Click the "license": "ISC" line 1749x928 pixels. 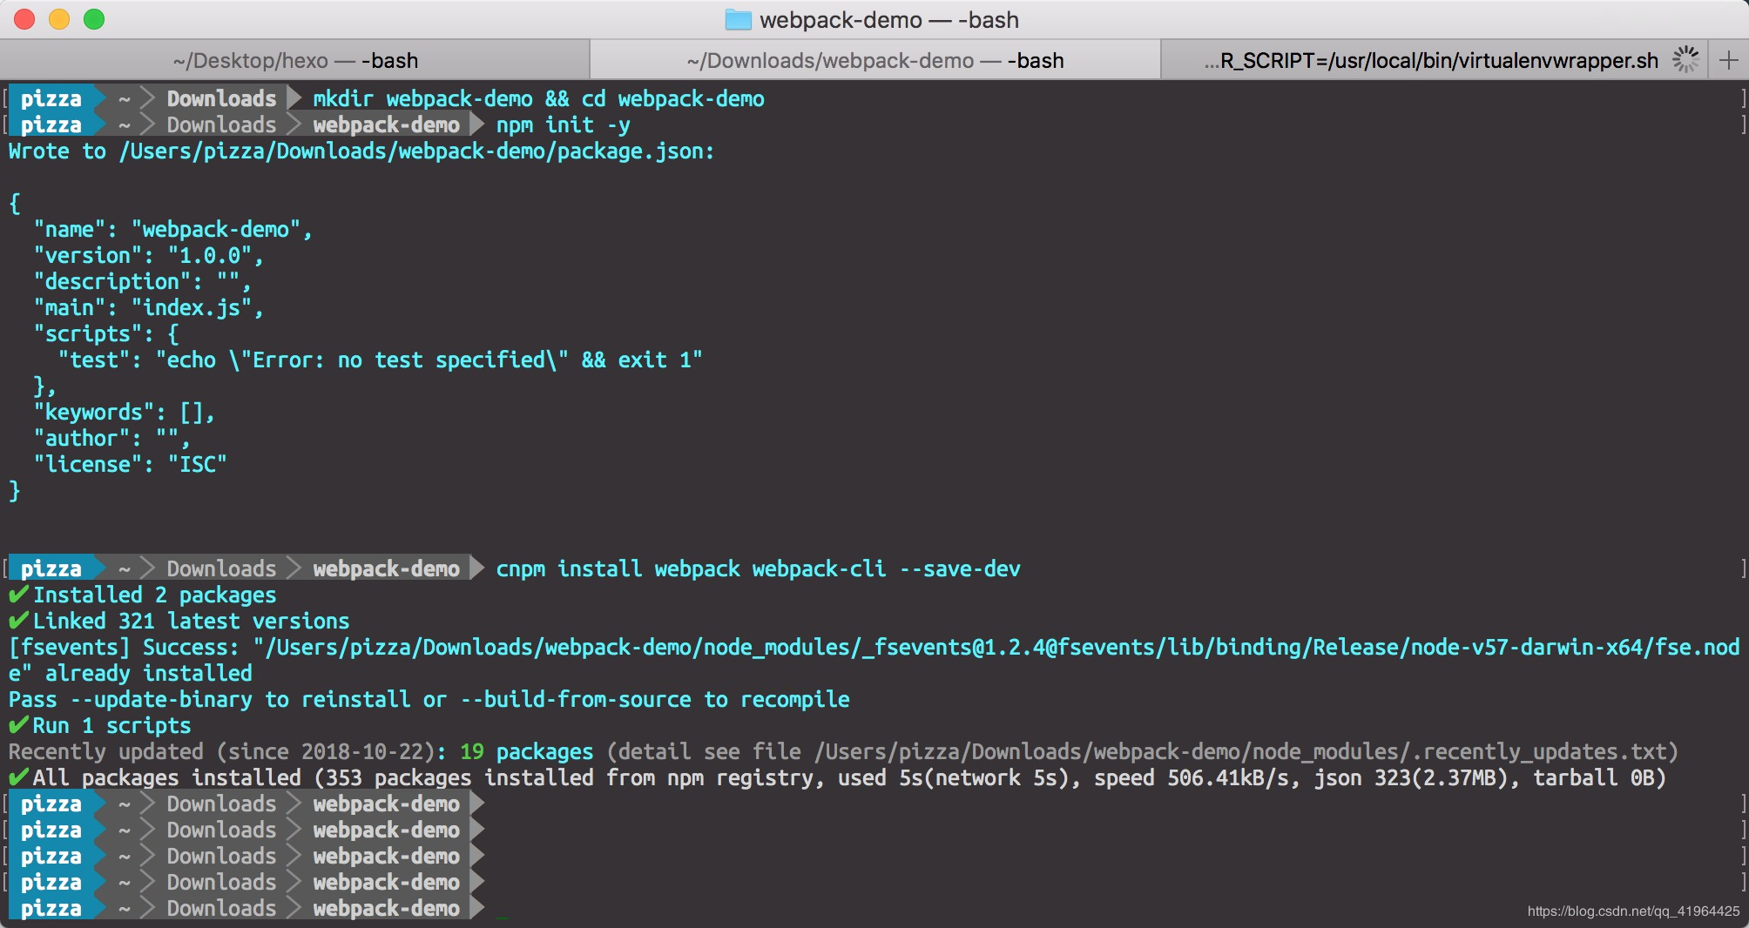(x=130, y=465)
